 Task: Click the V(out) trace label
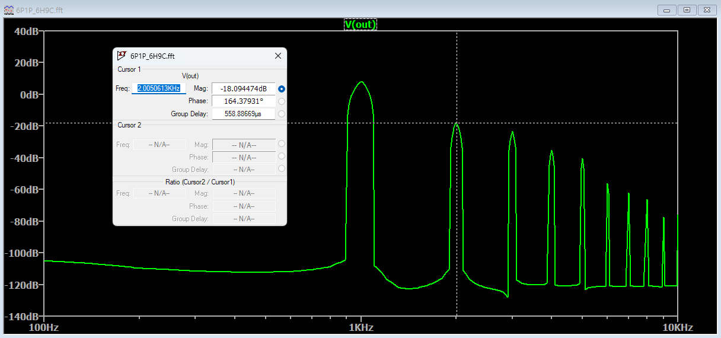tap(360, 24)
